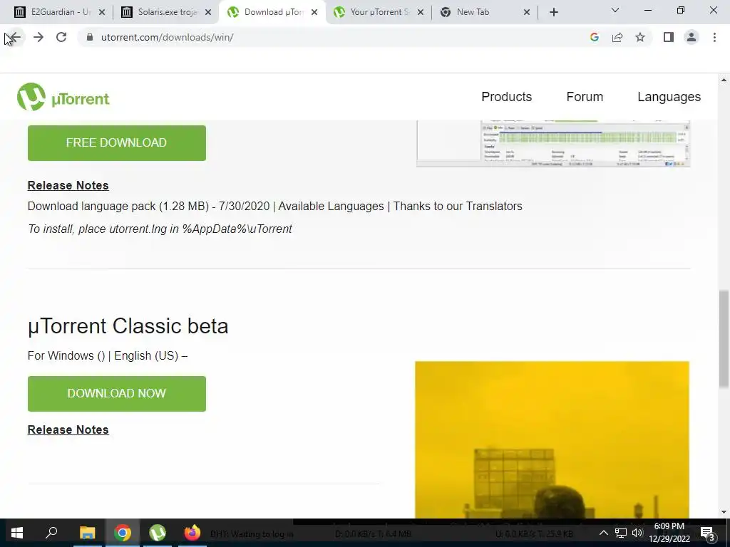
Task: Open the Chrome profile avatar
Action: point(692,37)
